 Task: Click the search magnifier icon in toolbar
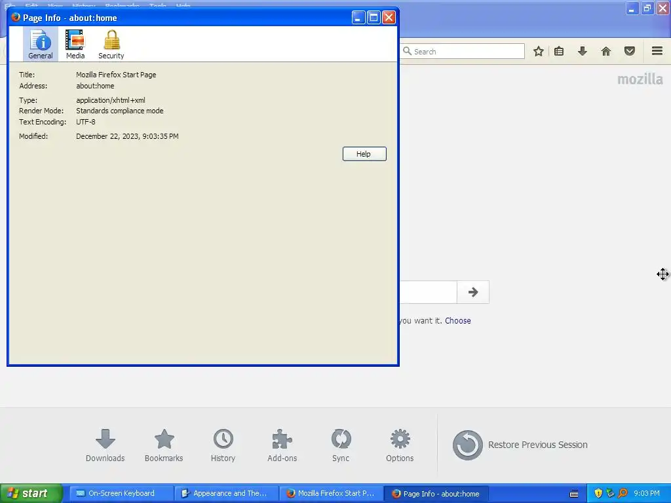(x=407, y=51)
